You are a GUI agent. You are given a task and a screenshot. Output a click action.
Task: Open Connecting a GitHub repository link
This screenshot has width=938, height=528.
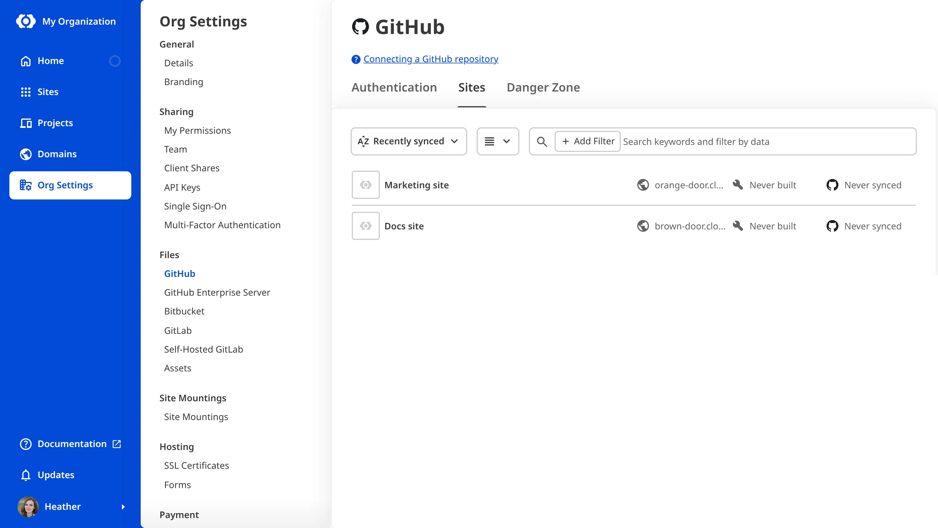click(x=431, y=59)
